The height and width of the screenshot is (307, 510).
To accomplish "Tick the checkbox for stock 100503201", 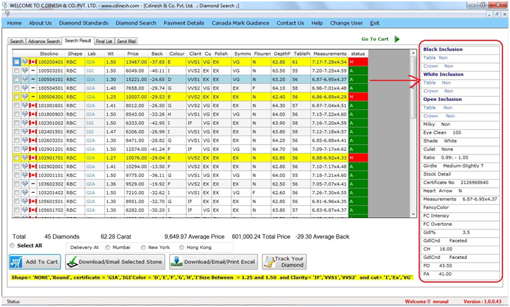I will [17, 71].
